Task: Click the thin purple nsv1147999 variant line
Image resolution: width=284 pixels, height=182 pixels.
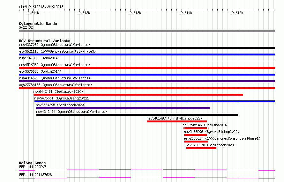Action: [x=147, y=61]
